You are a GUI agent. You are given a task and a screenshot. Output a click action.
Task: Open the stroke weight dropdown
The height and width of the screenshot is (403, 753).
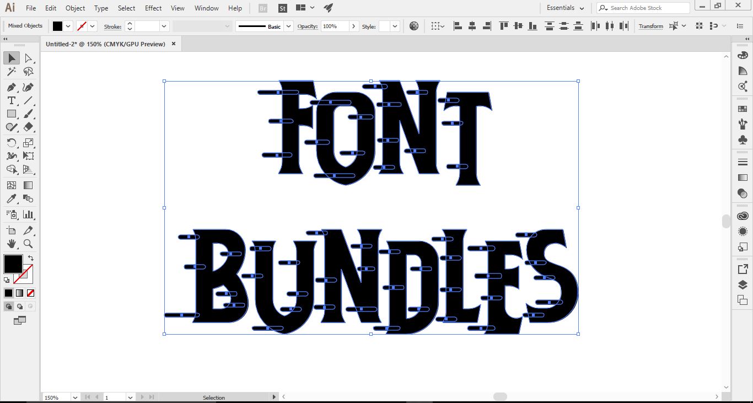pyautogui.click(x=164, y=26)
